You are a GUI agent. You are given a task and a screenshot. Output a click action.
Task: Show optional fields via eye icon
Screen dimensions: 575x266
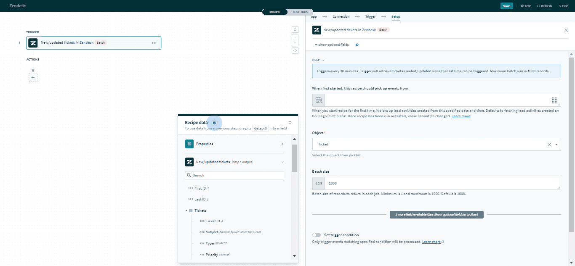click(316, 45)
